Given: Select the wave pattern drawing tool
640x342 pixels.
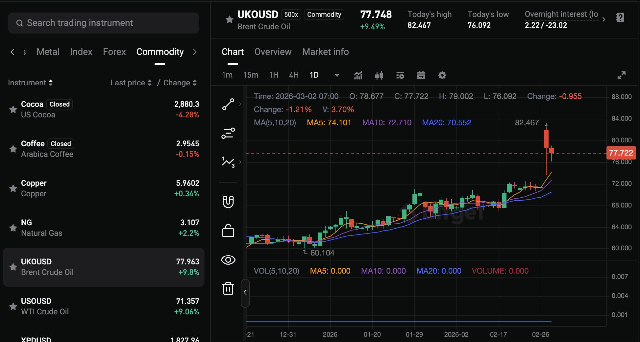Looking at the screenshot, I should (x=228, y=162).
